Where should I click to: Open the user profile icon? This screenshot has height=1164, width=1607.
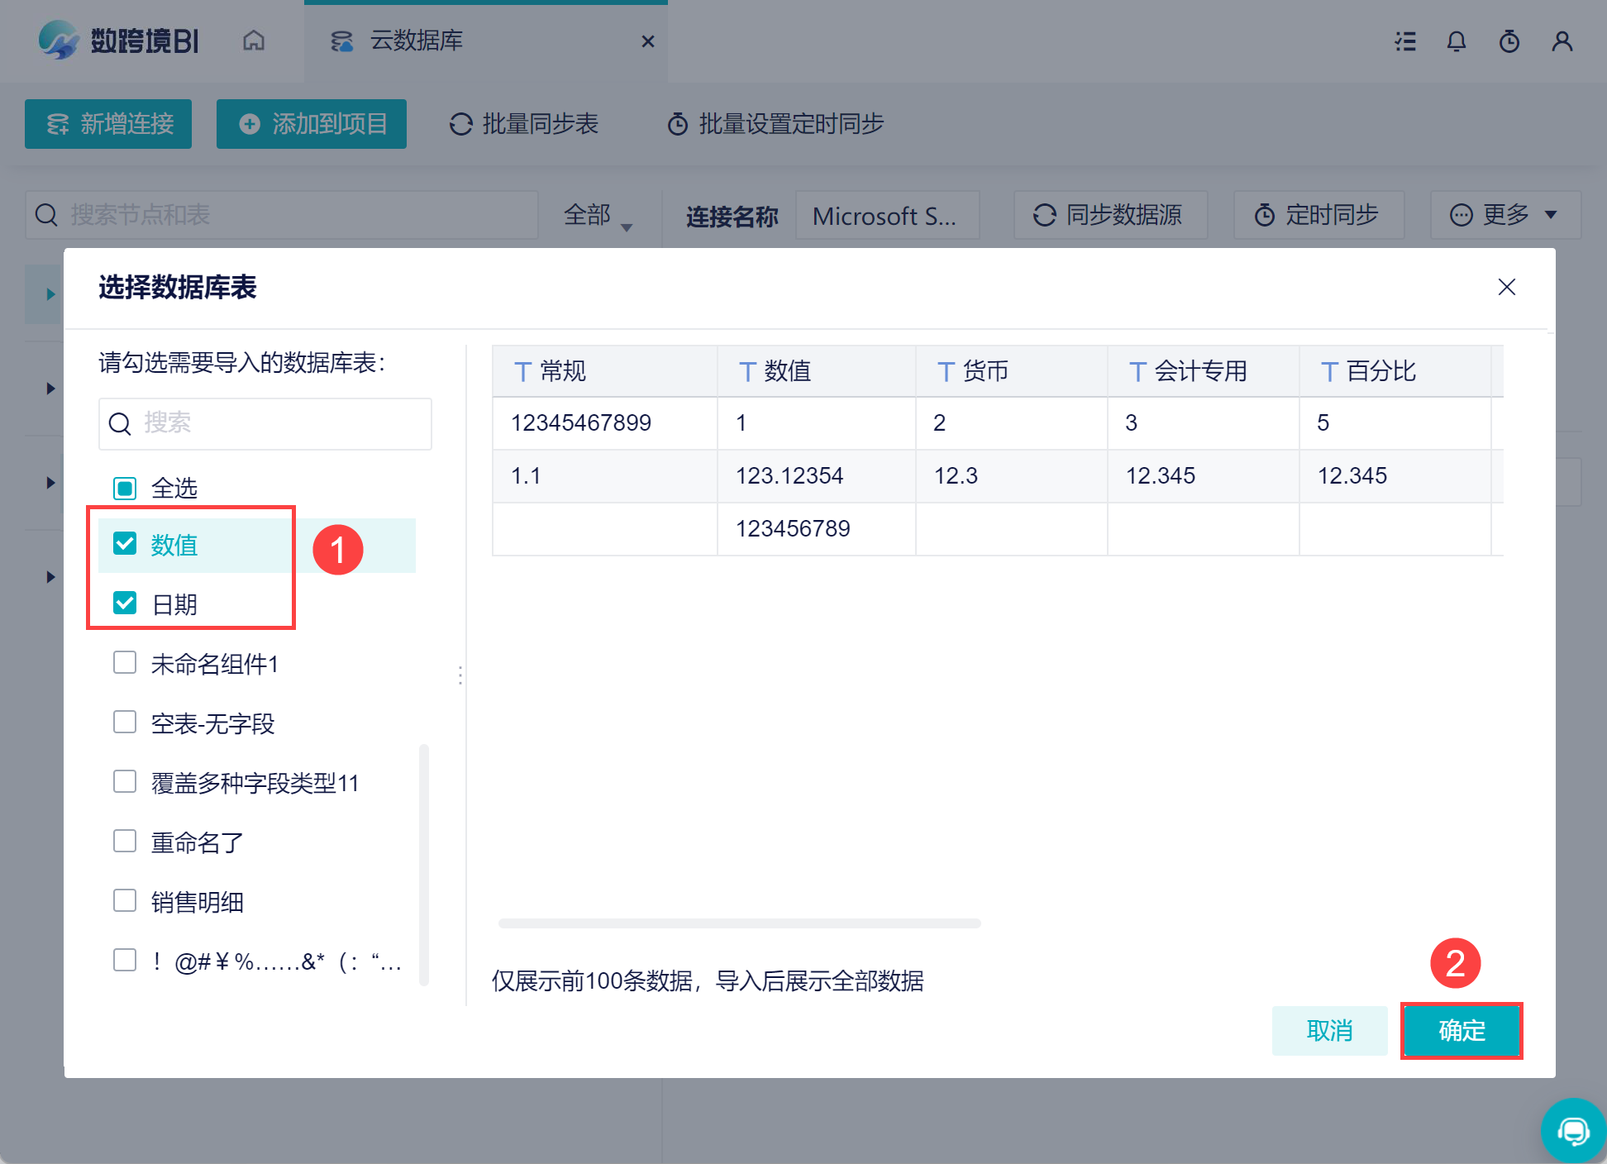[x=1562, y=41]
